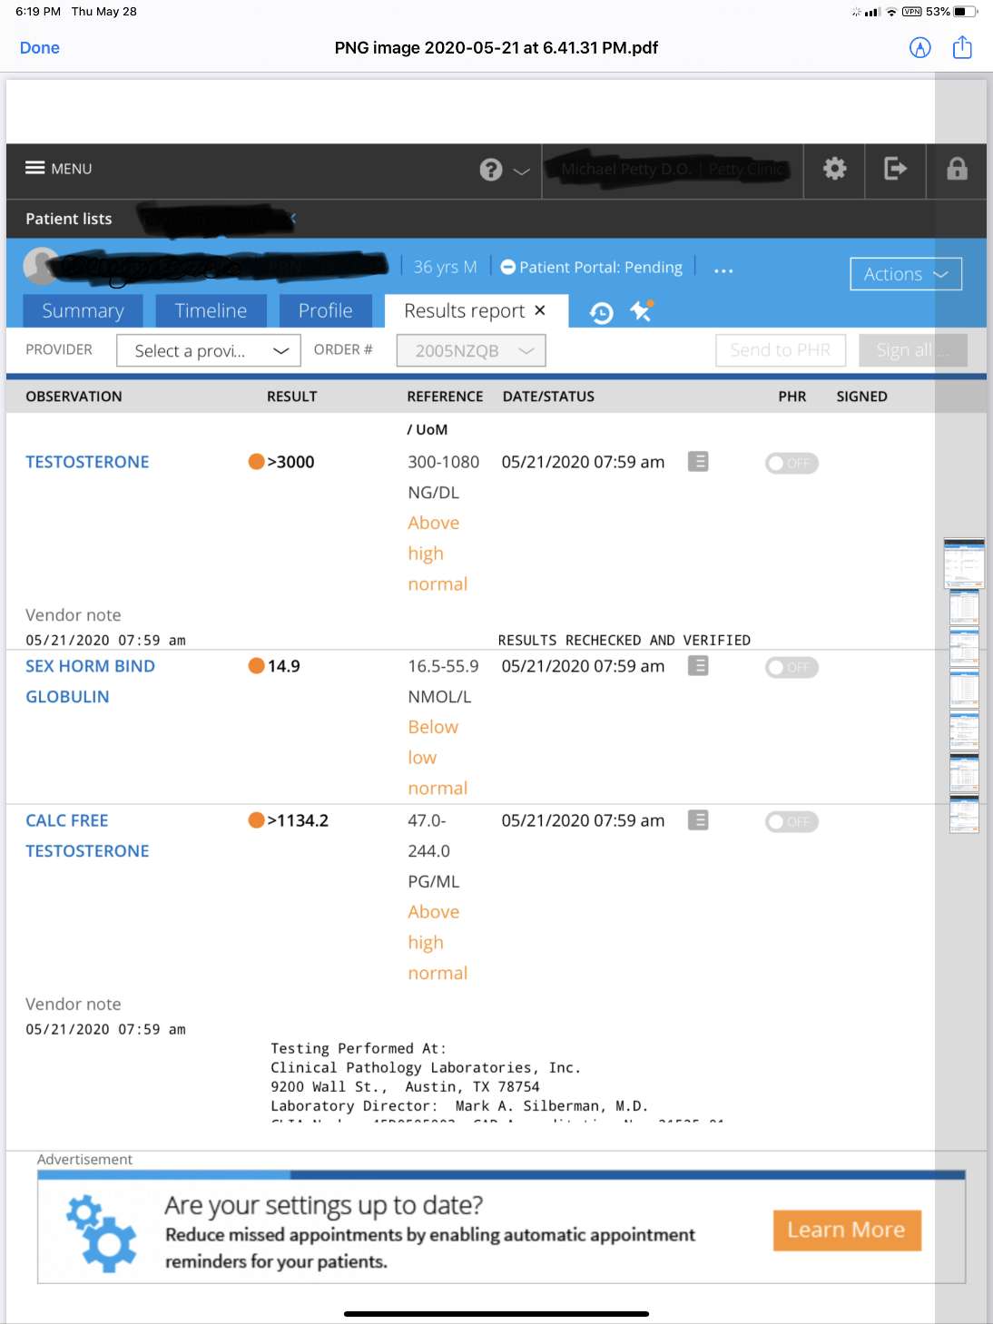
Task: Switch to the Timeline tab
Action: (x=211, y=311)
